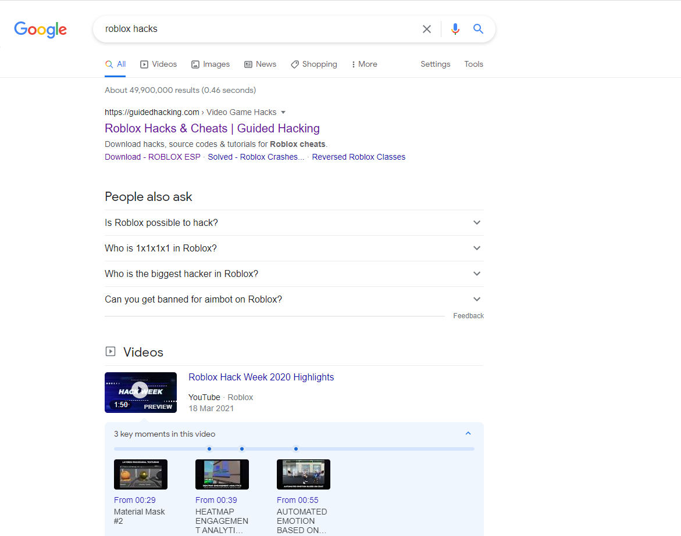The width and height of the screenshot is (681, 536).
Task: Clear the search box with X icon
Action: [x=426, y=29]
